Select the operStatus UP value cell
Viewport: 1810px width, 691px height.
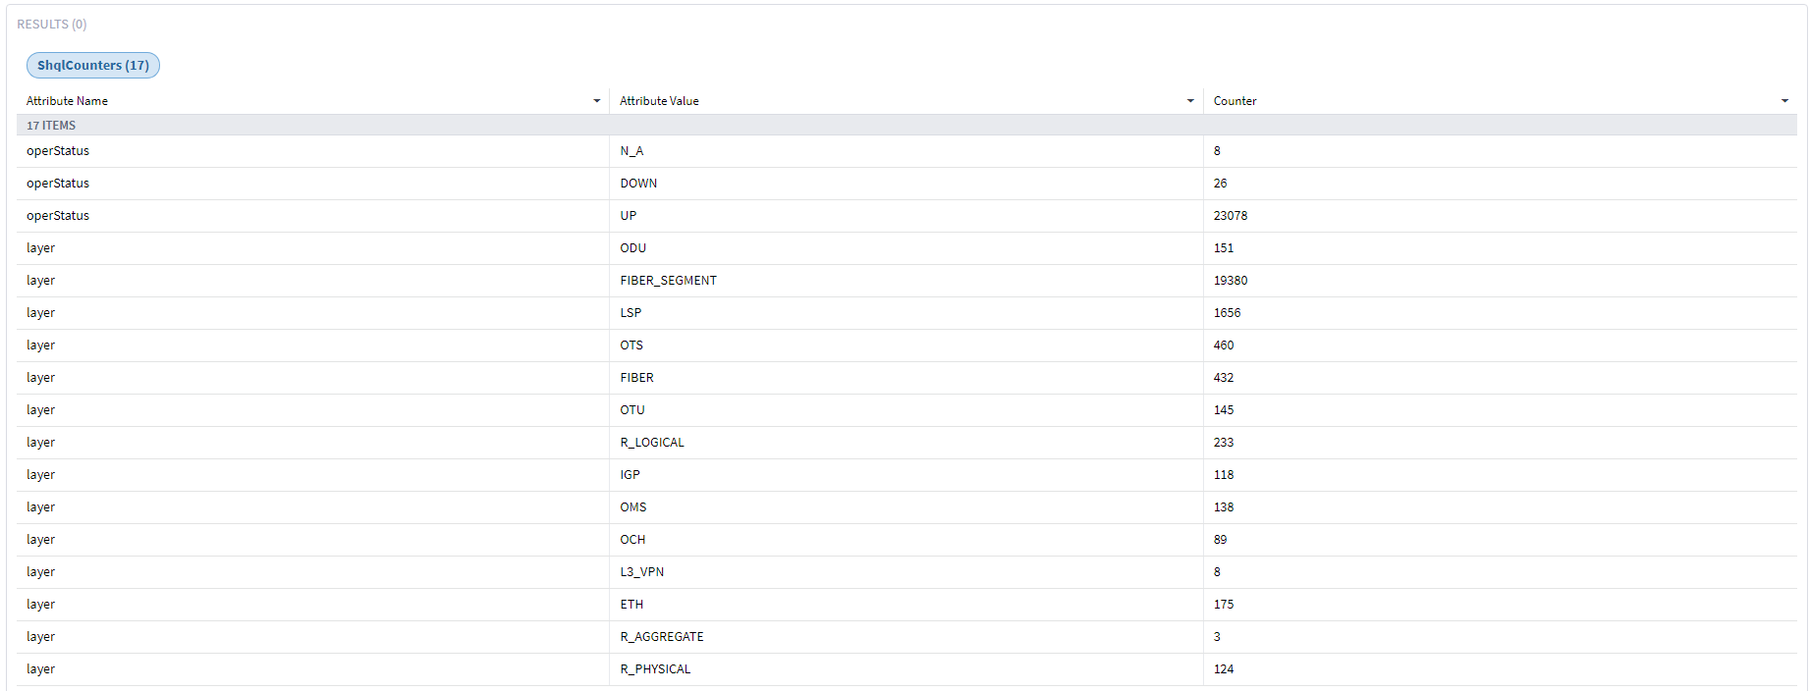629,216
